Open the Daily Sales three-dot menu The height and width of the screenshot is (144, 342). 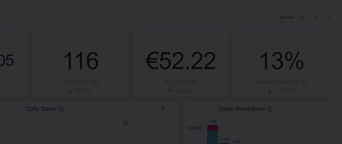pos(171,108)
